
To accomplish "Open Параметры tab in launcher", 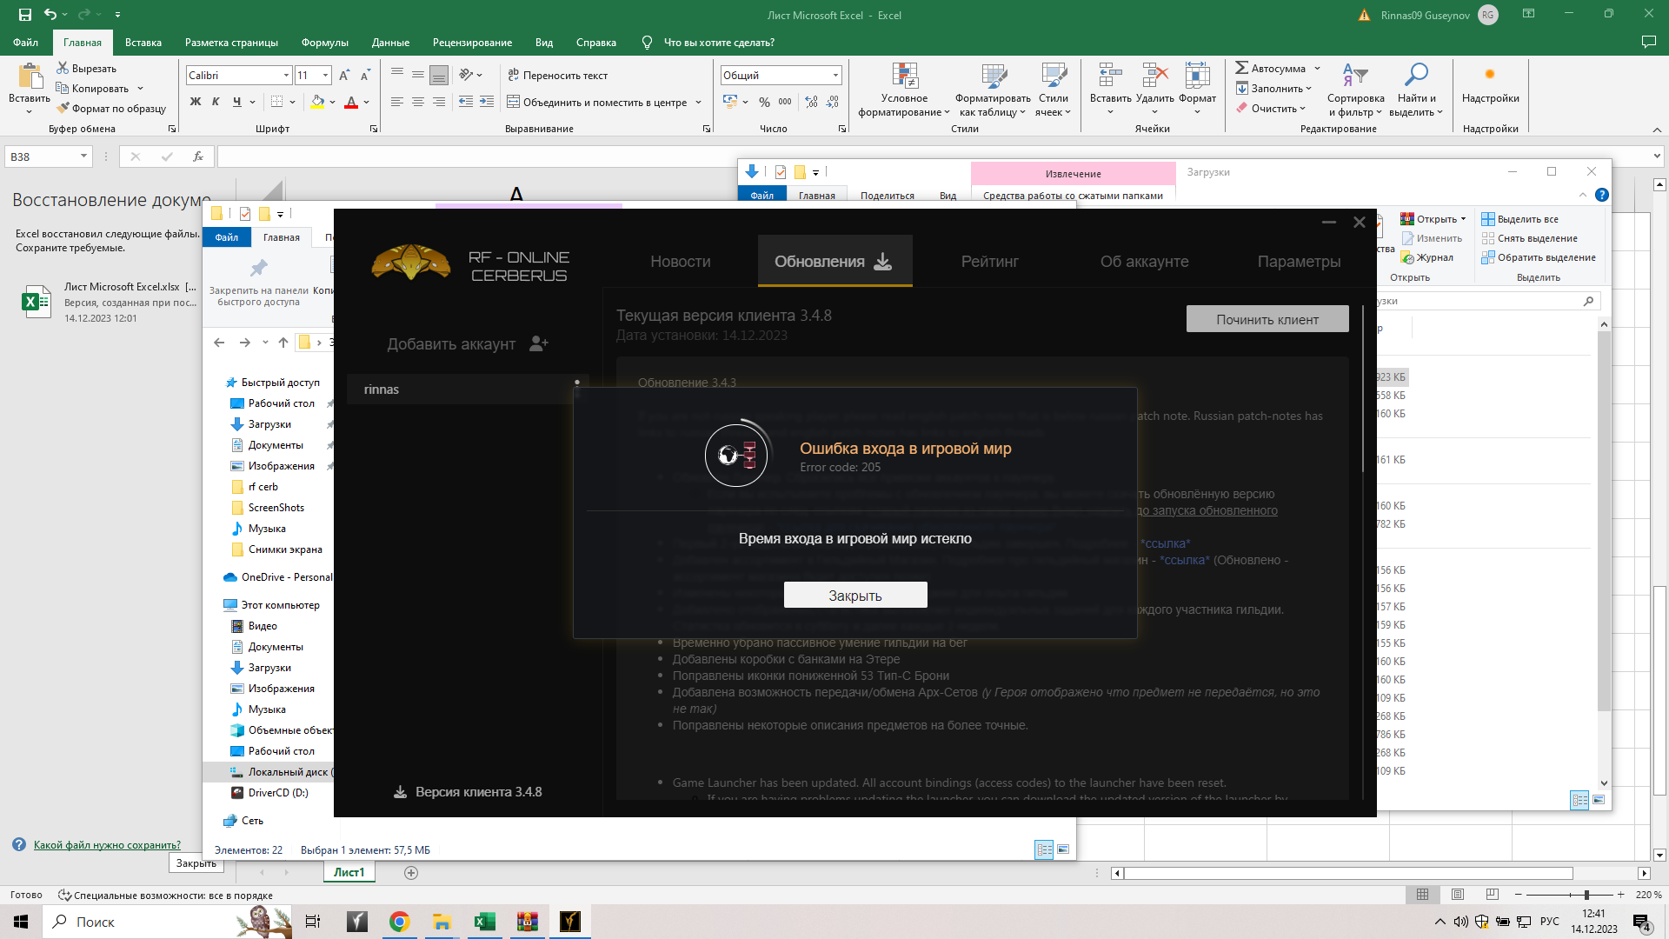I will 1299,262.
